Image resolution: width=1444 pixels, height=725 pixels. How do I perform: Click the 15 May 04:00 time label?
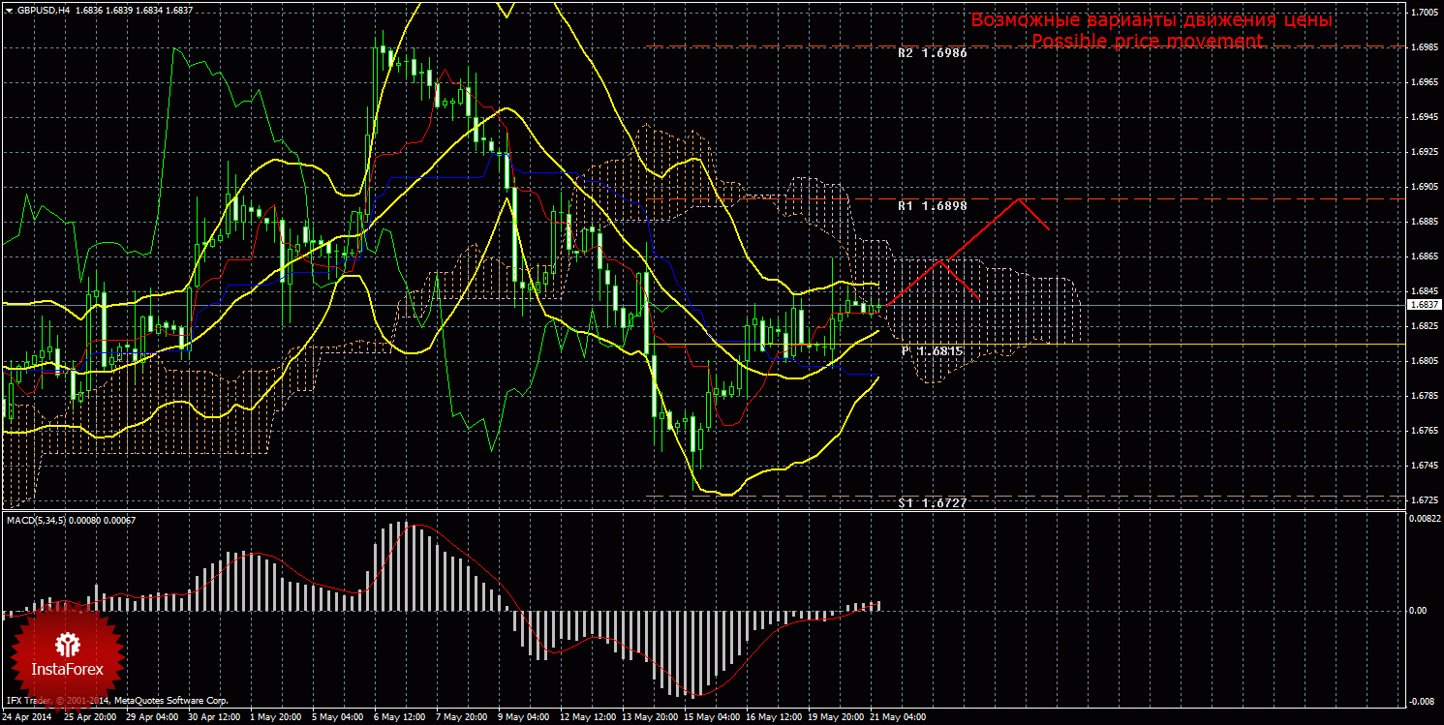711,718
